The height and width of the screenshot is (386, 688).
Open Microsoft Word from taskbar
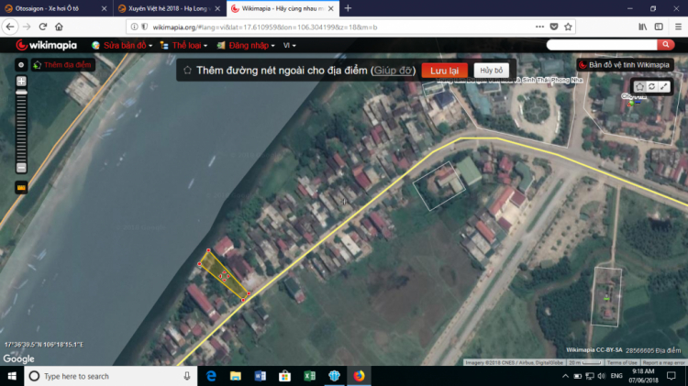click(x=261, y=376)
